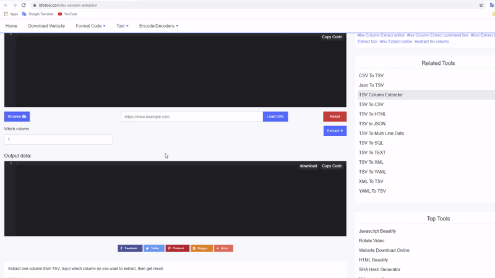Open the TSV To JSON related tool
Screen dimensions: 495x278
[x=372, y=124]
